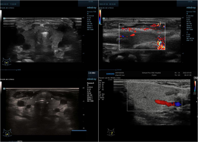Click the time 08:41:38
The height and width of the screenshot is (142, 198).
pos(188,75)
